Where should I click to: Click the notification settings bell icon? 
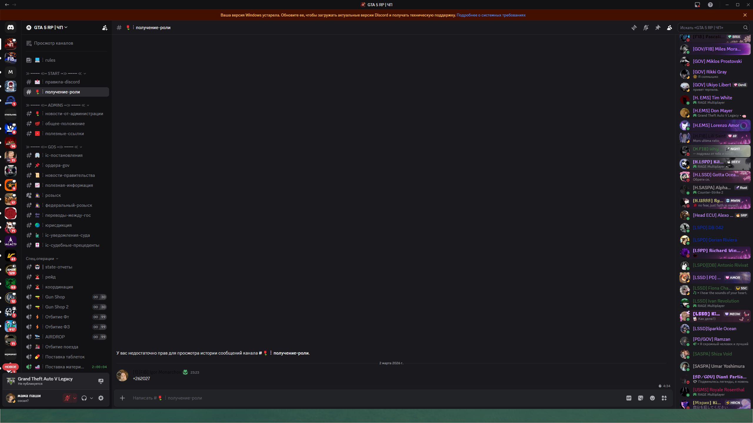(x=646, y=28)
